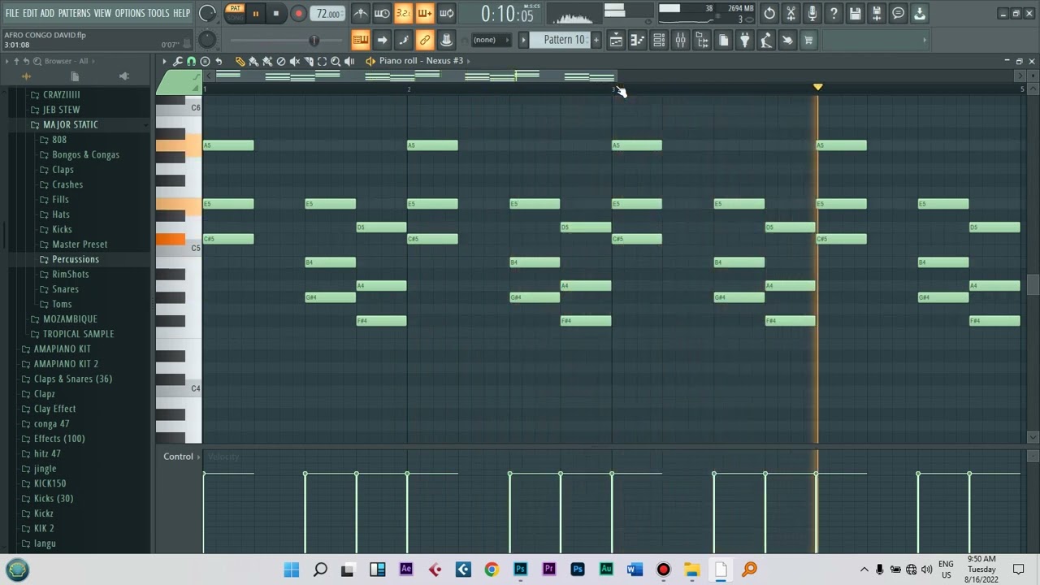Open the Pattern 10 selector dropdown
This screenshot has height=585, width=1040.
click(561, 40)
